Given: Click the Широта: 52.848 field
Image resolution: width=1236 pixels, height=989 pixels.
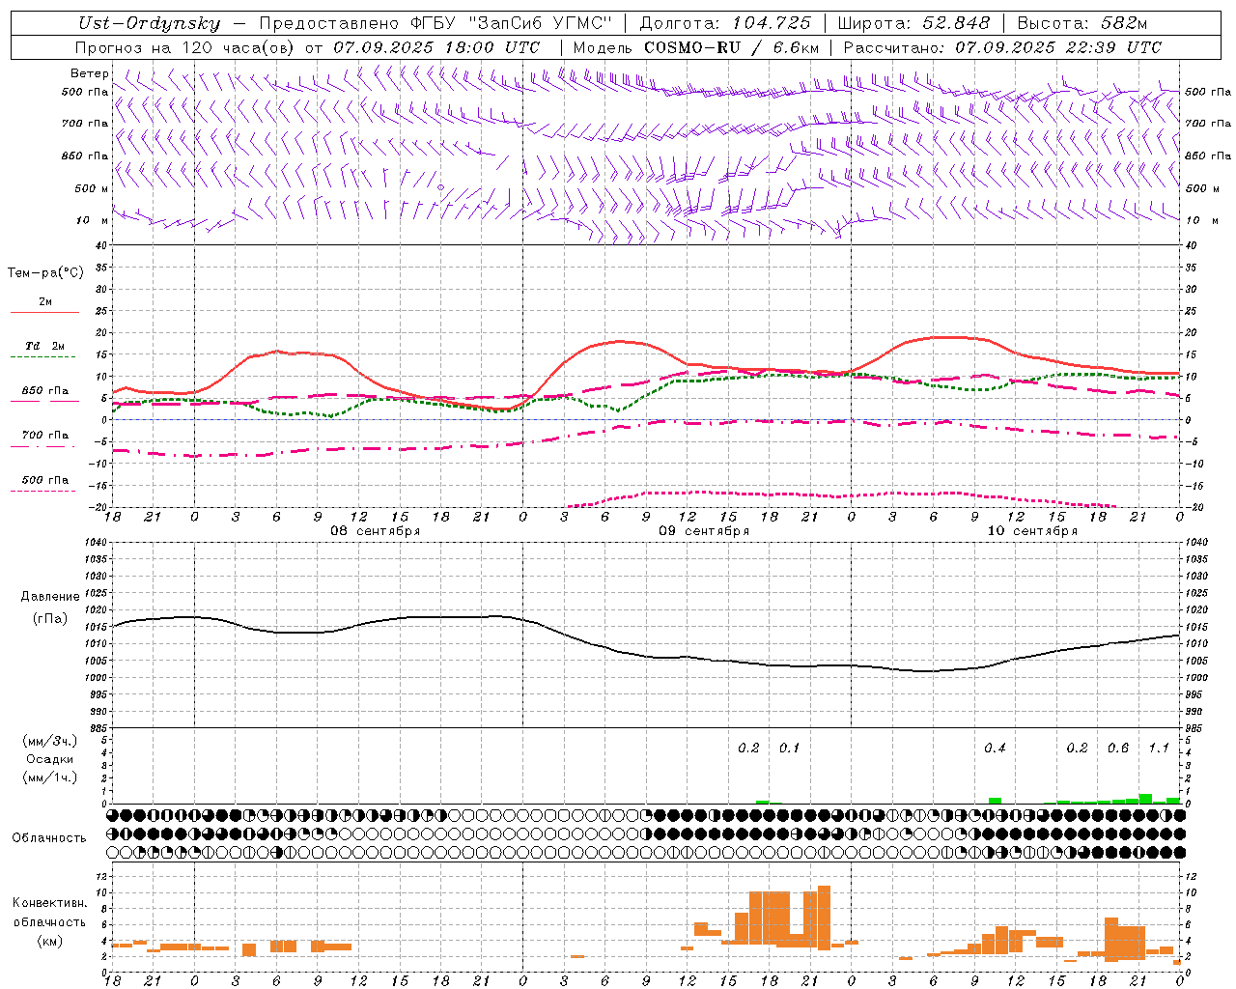Looking at the screenshot, I should (x=913, y=23).
